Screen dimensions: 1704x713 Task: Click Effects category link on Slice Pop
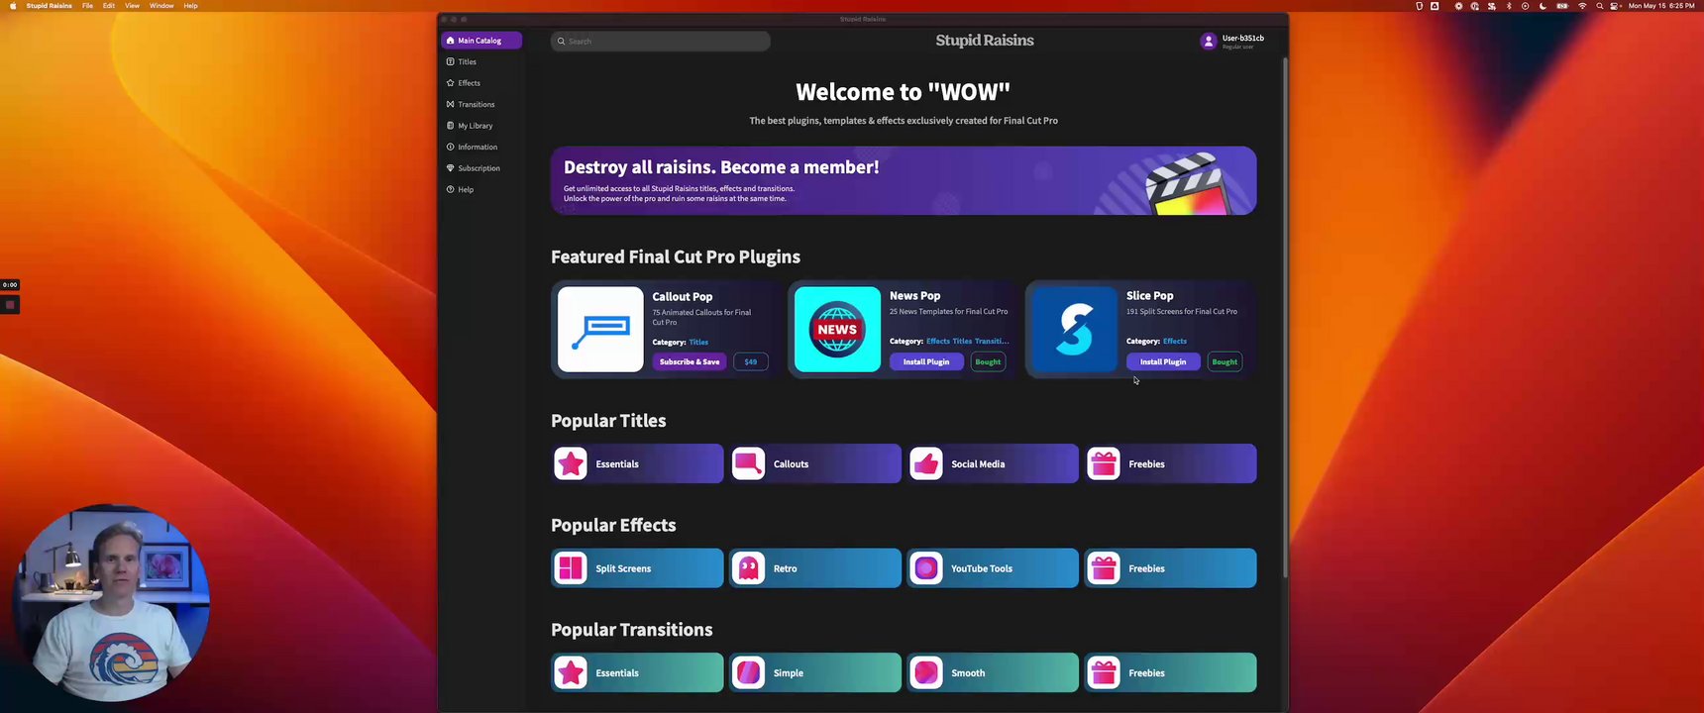pos(1174,342)
